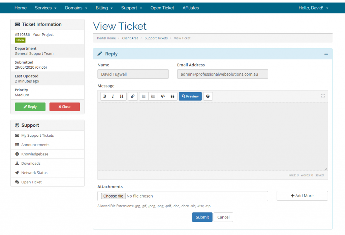Go to Downloads in Support sidebar
This screenshot has height=235, width=345.
tap(48, 163)
